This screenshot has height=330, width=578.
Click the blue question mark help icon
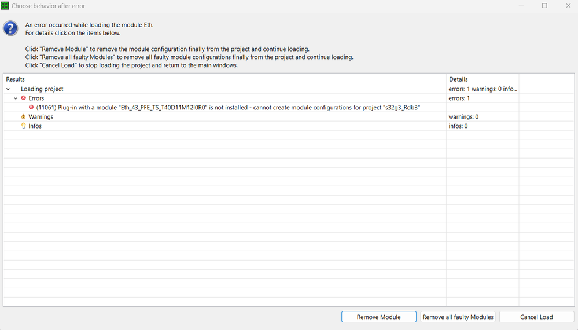[x=10, y=28]
